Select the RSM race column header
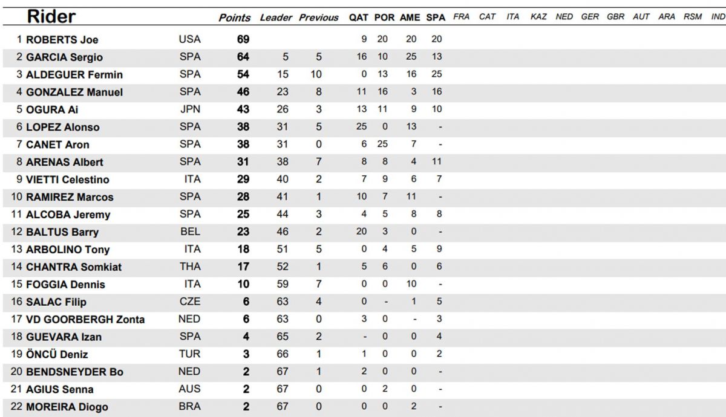Image resolution: width=726 pixels, height=417 pixels. (x=693, y=17)
